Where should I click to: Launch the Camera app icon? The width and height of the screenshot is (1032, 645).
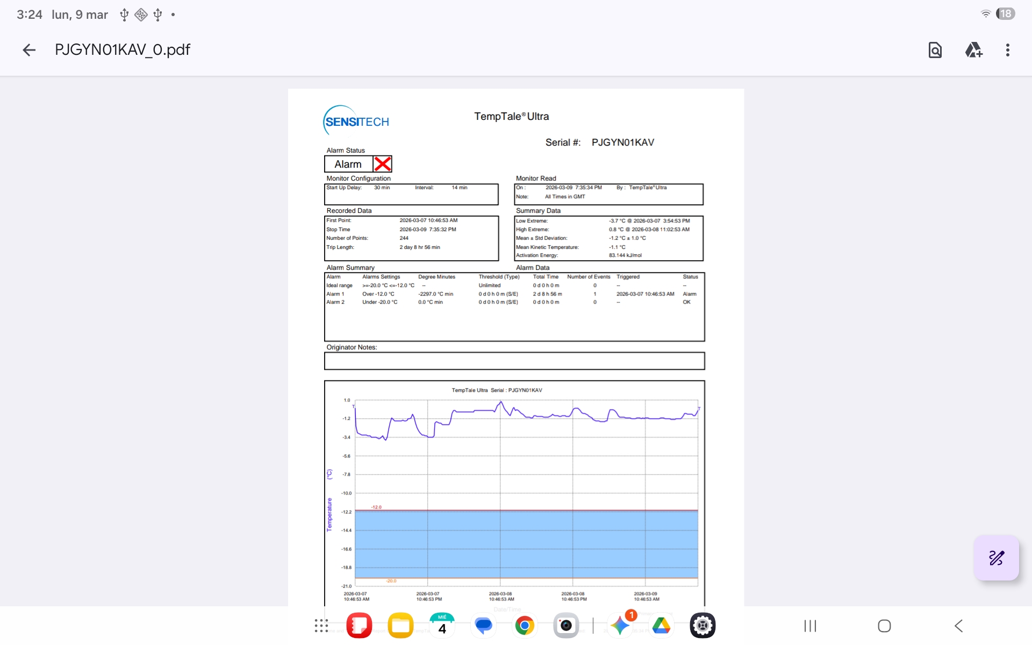point(566,626)
